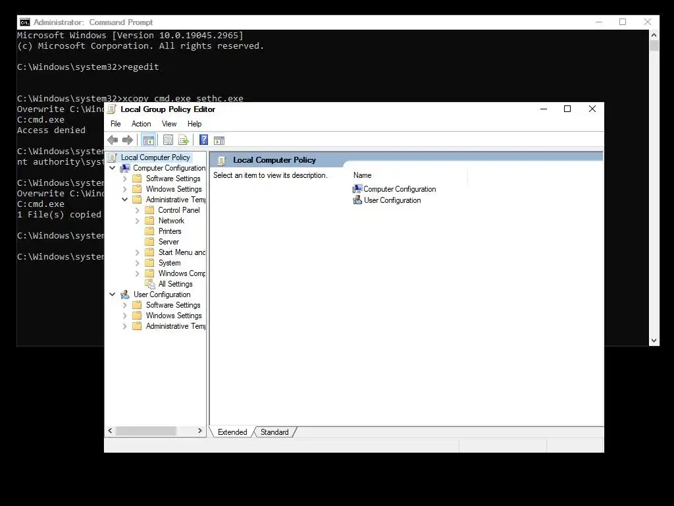Select "User Configuration" in the right pane list
The height and width of the screenshot is (506, 674).
point(392,200)
